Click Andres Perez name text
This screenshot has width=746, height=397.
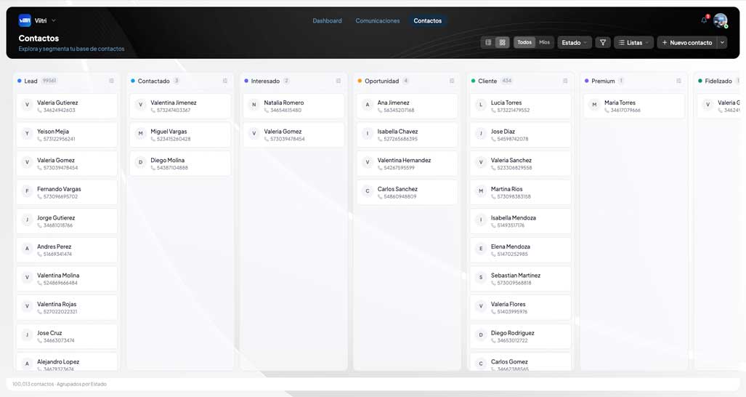[54, 246]
